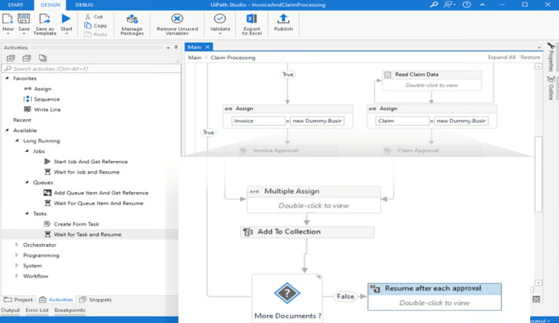Image resolution: width=559 pixels, height=323 pixels.
Task: Switch to the START ribbon tab
Action: 15,5
